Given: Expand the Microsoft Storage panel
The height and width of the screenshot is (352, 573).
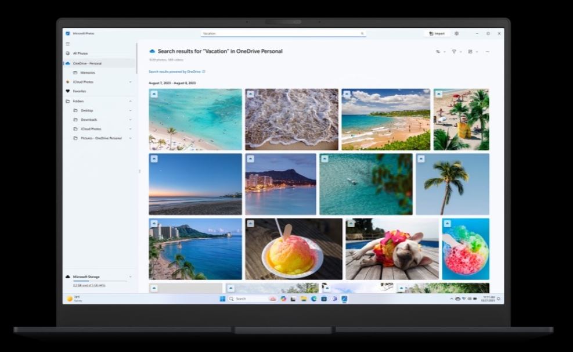Looking at the screenshot, I should coord(130,276).
